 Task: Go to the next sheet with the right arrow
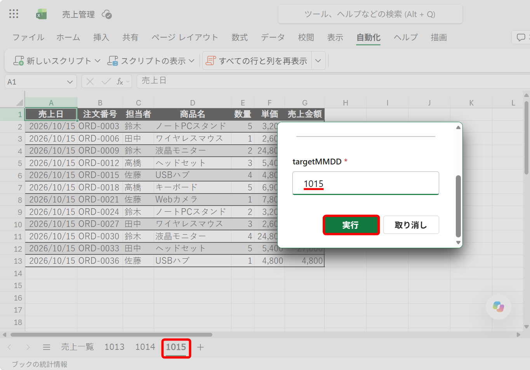coord(28,347)
